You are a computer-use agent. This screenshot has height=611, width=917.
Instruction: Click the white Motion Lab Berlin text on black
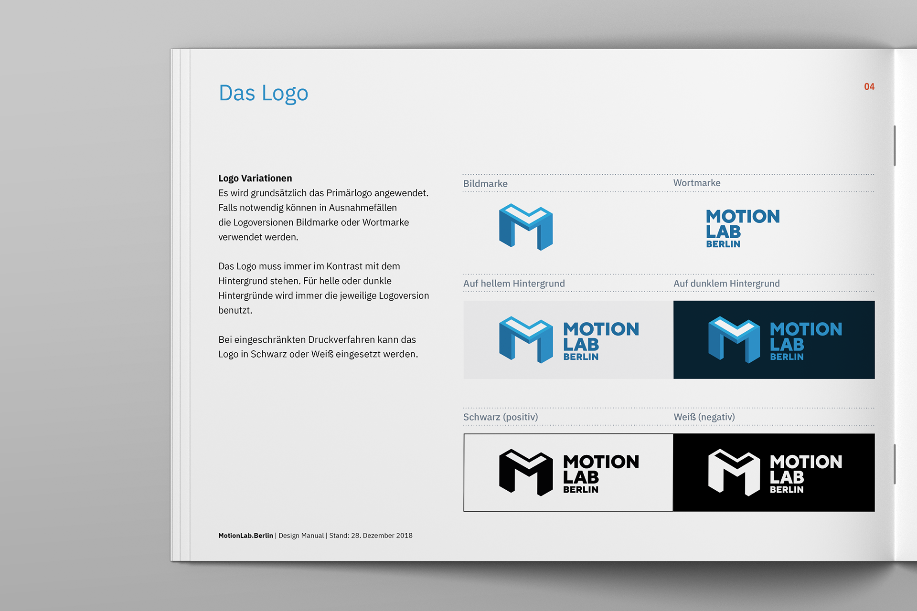coord(806,473)
